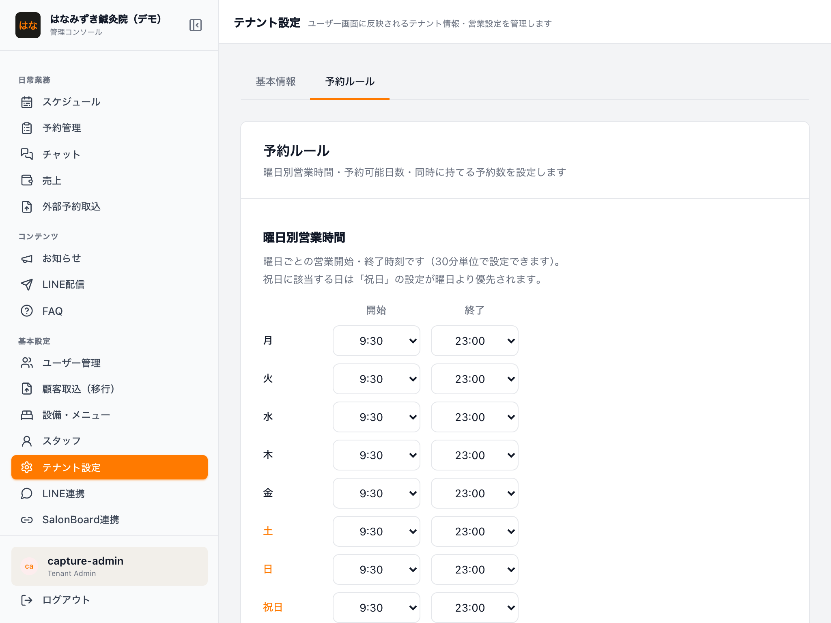Click the 開始 column header
The width and height of the screenshot is (831, 623).
(x=376, y=310)
